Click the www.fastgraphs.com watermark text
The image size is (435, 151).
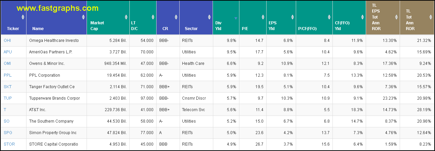point(58,8)
